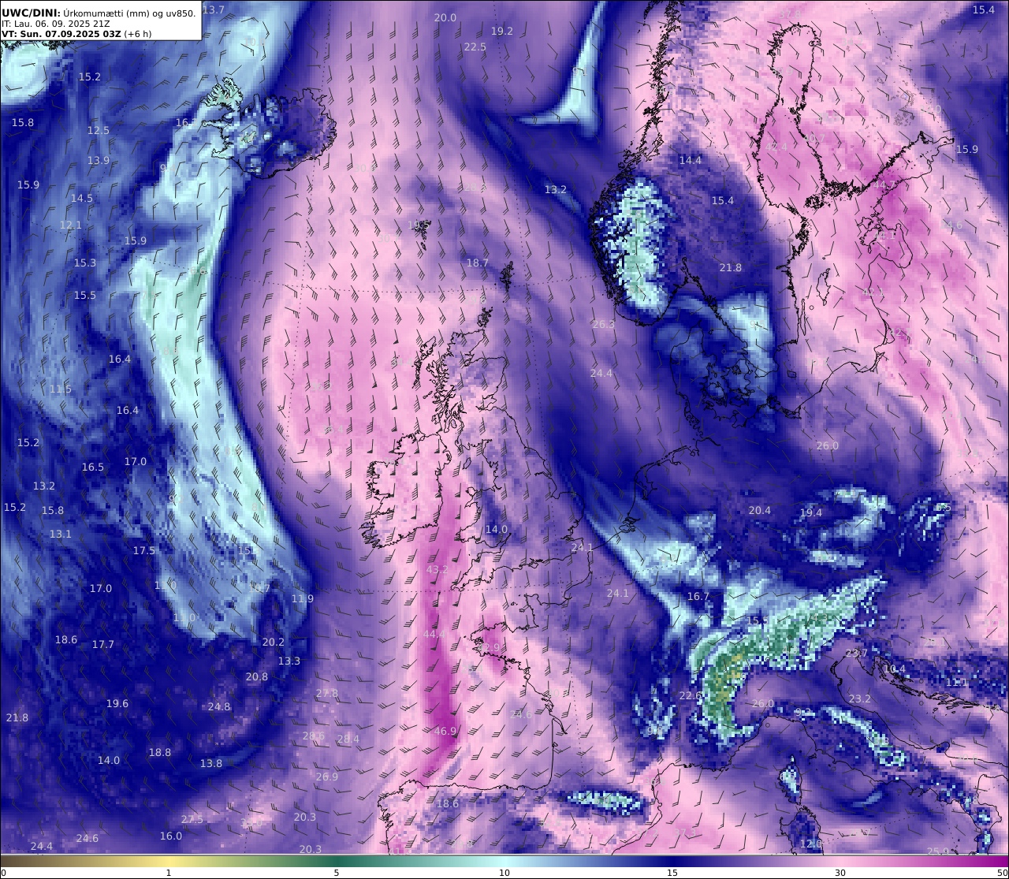1009x879 pixels.
Task: Click the 17.5 value in the Atlantic
Action: (144, 550)
